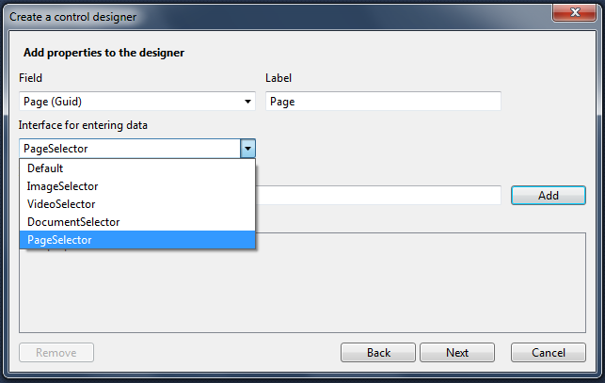Image resolution: width=605 pixels, height=383 pixels.
Task: Click the Add properties to the designer heading
Action: 103,53
